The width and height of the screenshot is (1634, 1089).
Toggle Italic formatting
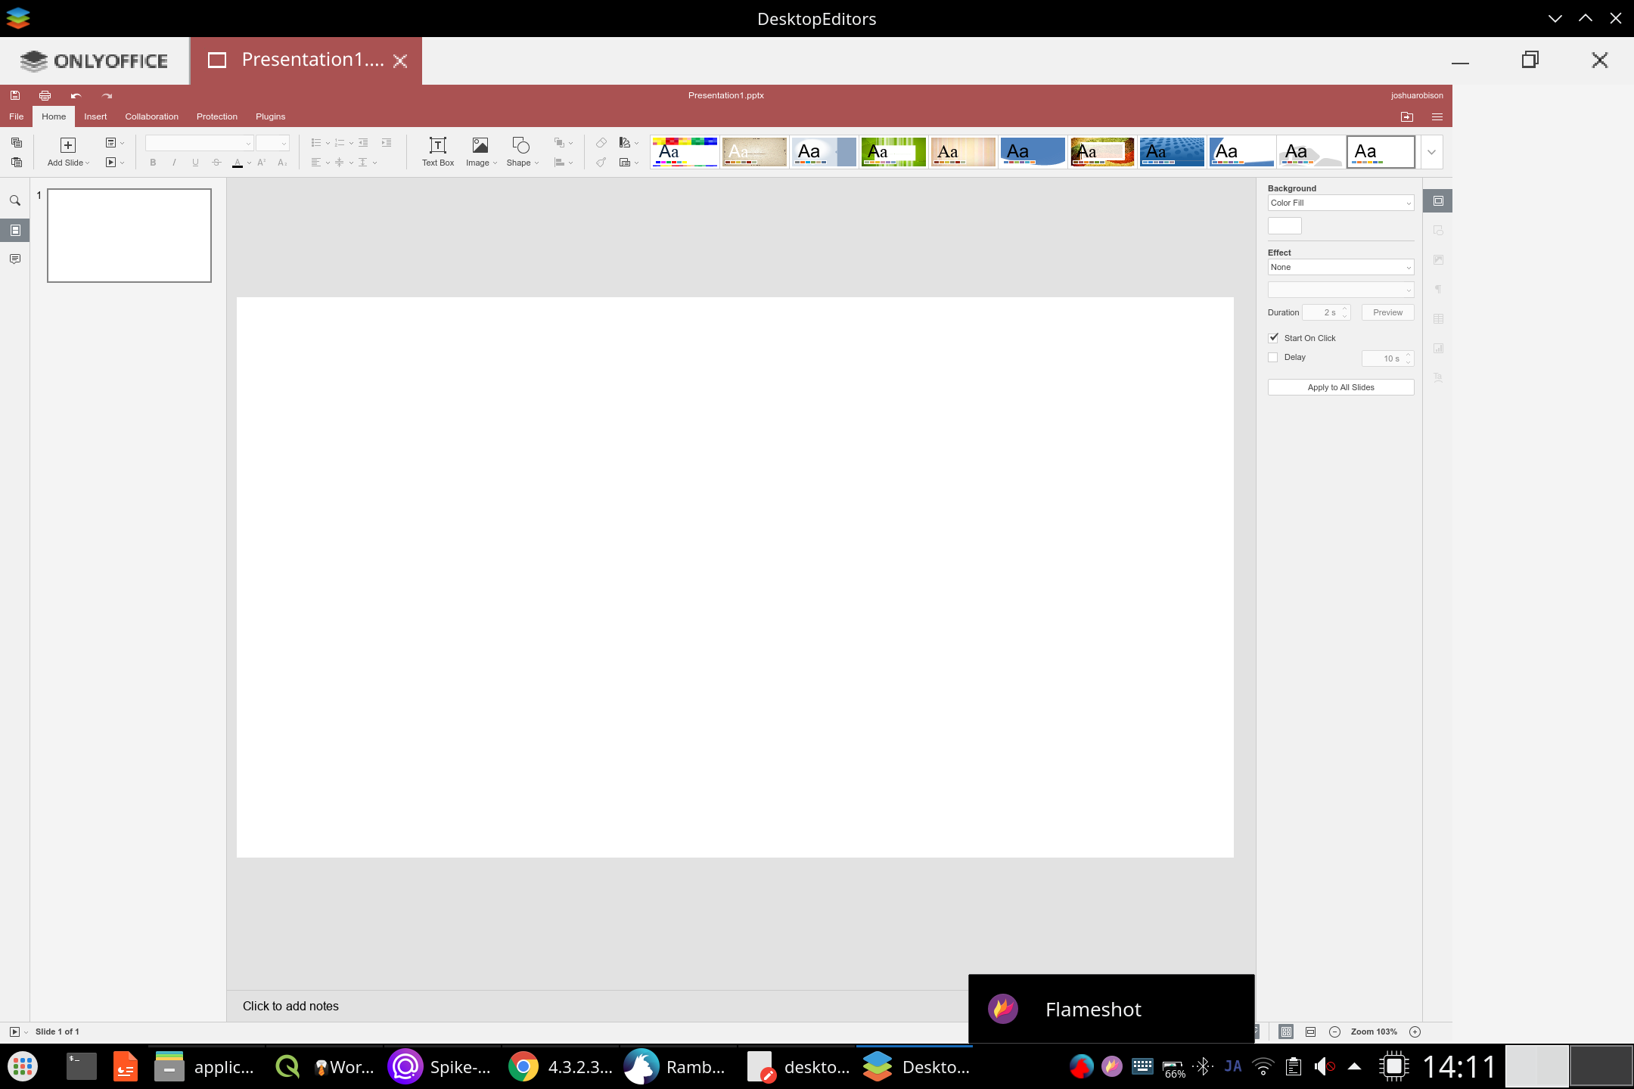pyautogui.click(x=174, y=163)
